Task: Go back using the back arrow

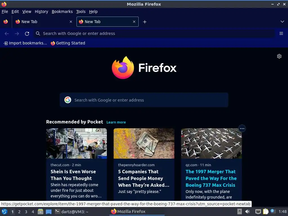Action: (x=7, y=34)
